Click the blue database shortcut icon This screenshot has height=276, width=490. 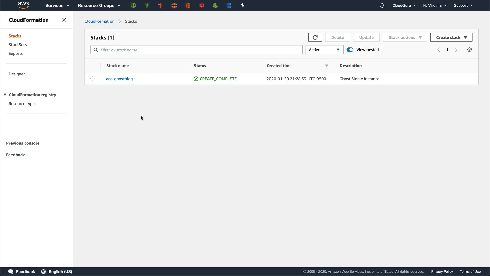[x=229, y=5]
